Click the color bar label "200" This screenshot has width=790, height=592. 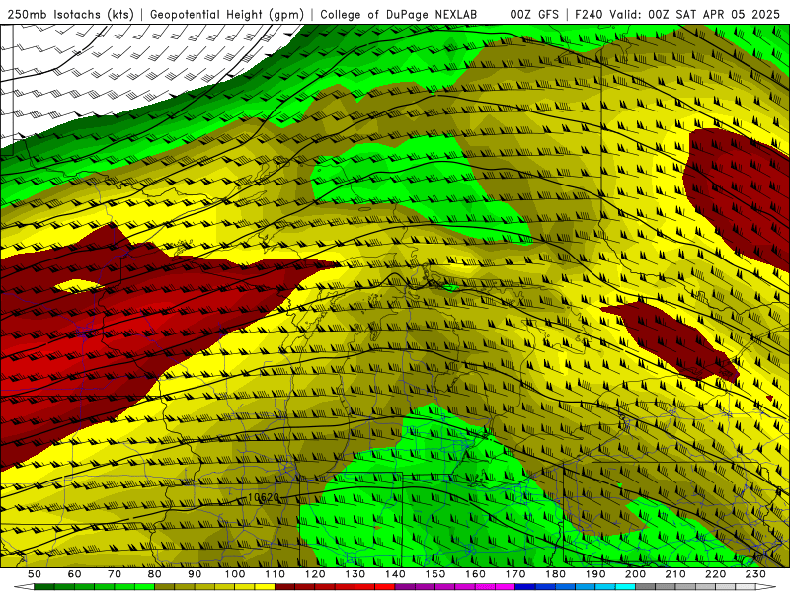point(635,574)
